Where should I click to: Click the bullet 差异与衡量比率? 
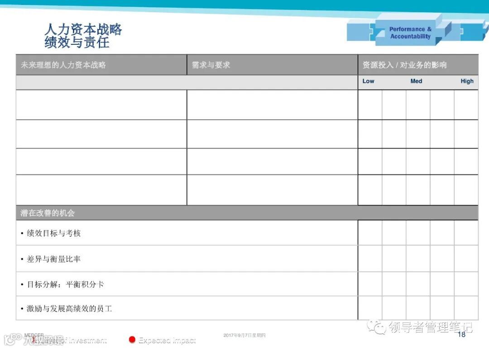click(53, 259)
